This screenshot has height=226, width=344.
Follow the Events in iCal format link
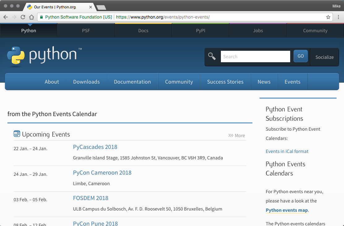[x=287, y=151]
